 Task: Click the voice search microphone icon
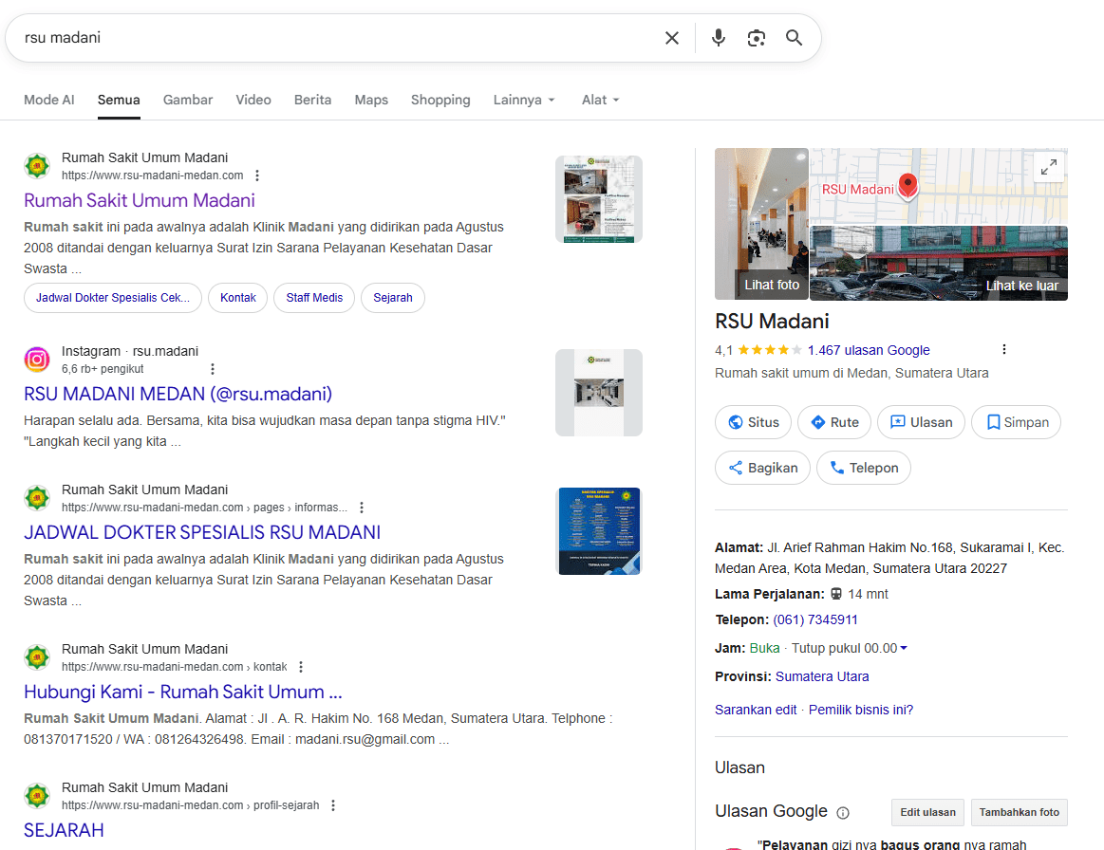point(718,38)
